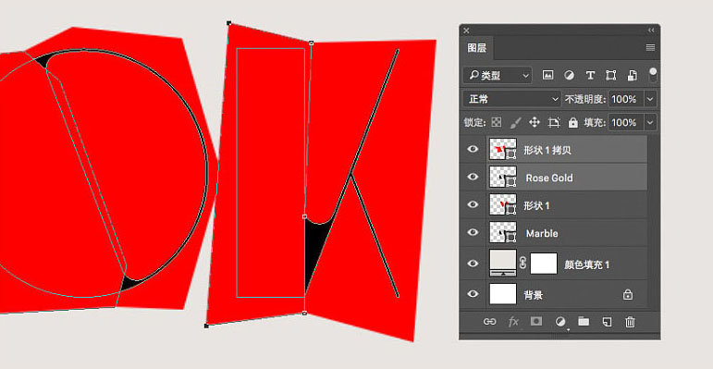Open the 类型 filter type dropdown

pyautogui.click(x=498, y=76)
